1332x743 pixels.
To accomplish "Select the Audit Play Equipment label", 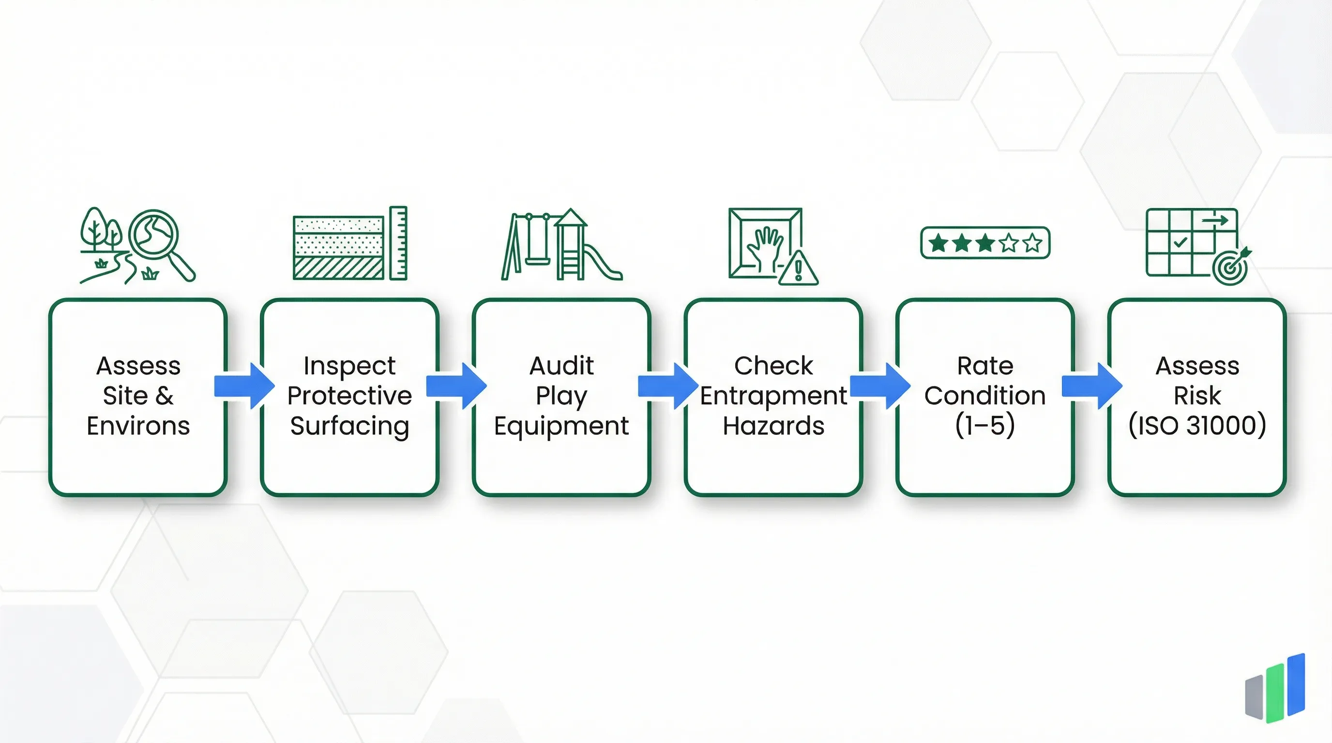I will click(x=561, y=396).
